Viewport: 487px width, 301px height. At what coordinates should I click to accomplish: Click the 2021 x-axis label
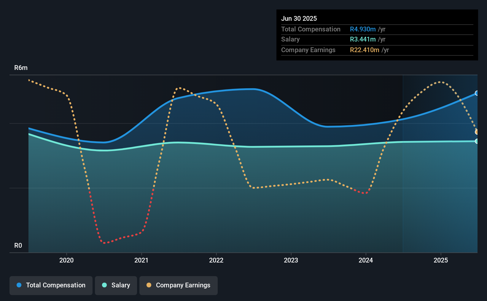tap(141, 260)
